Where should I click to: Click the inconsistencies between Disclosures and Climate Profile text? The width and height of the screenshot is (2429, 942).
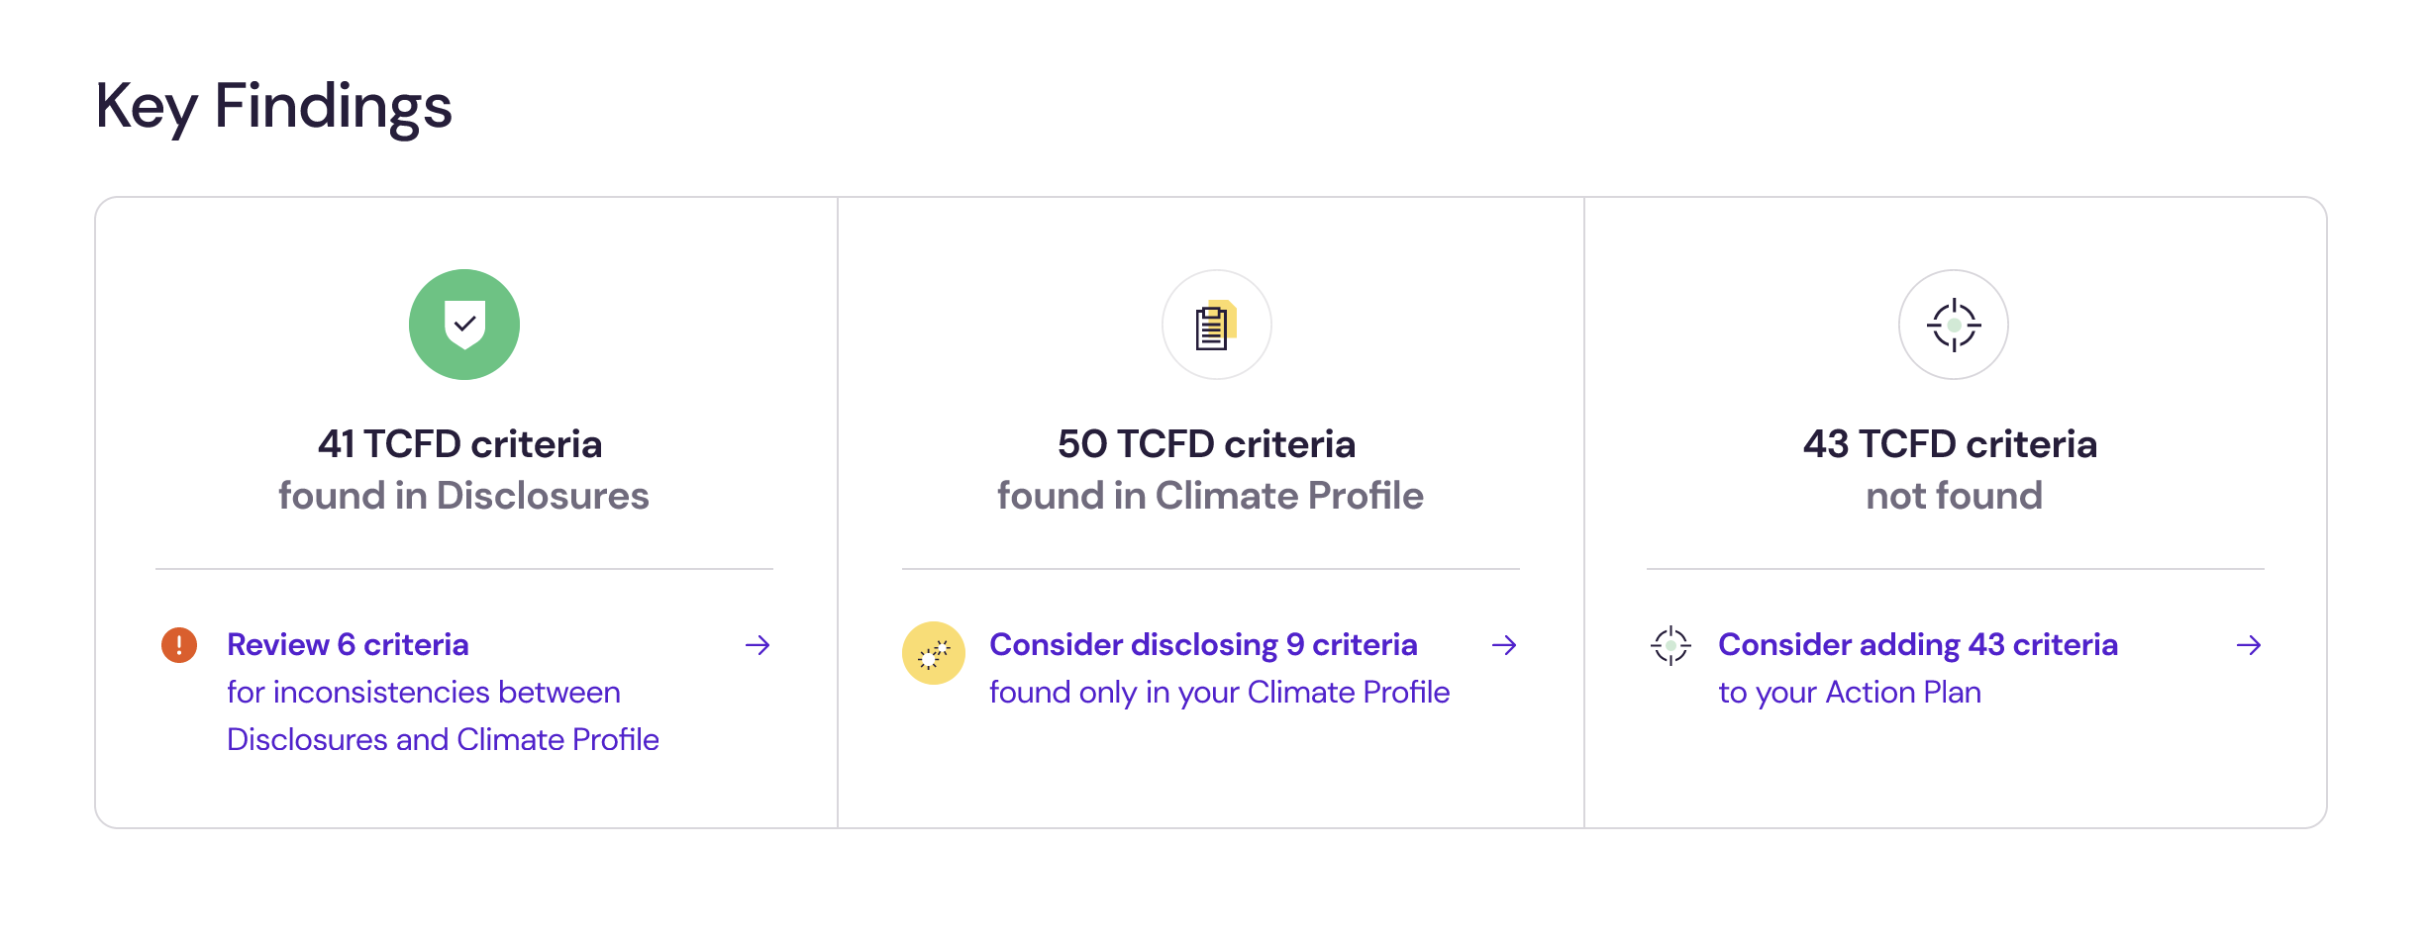443,715
